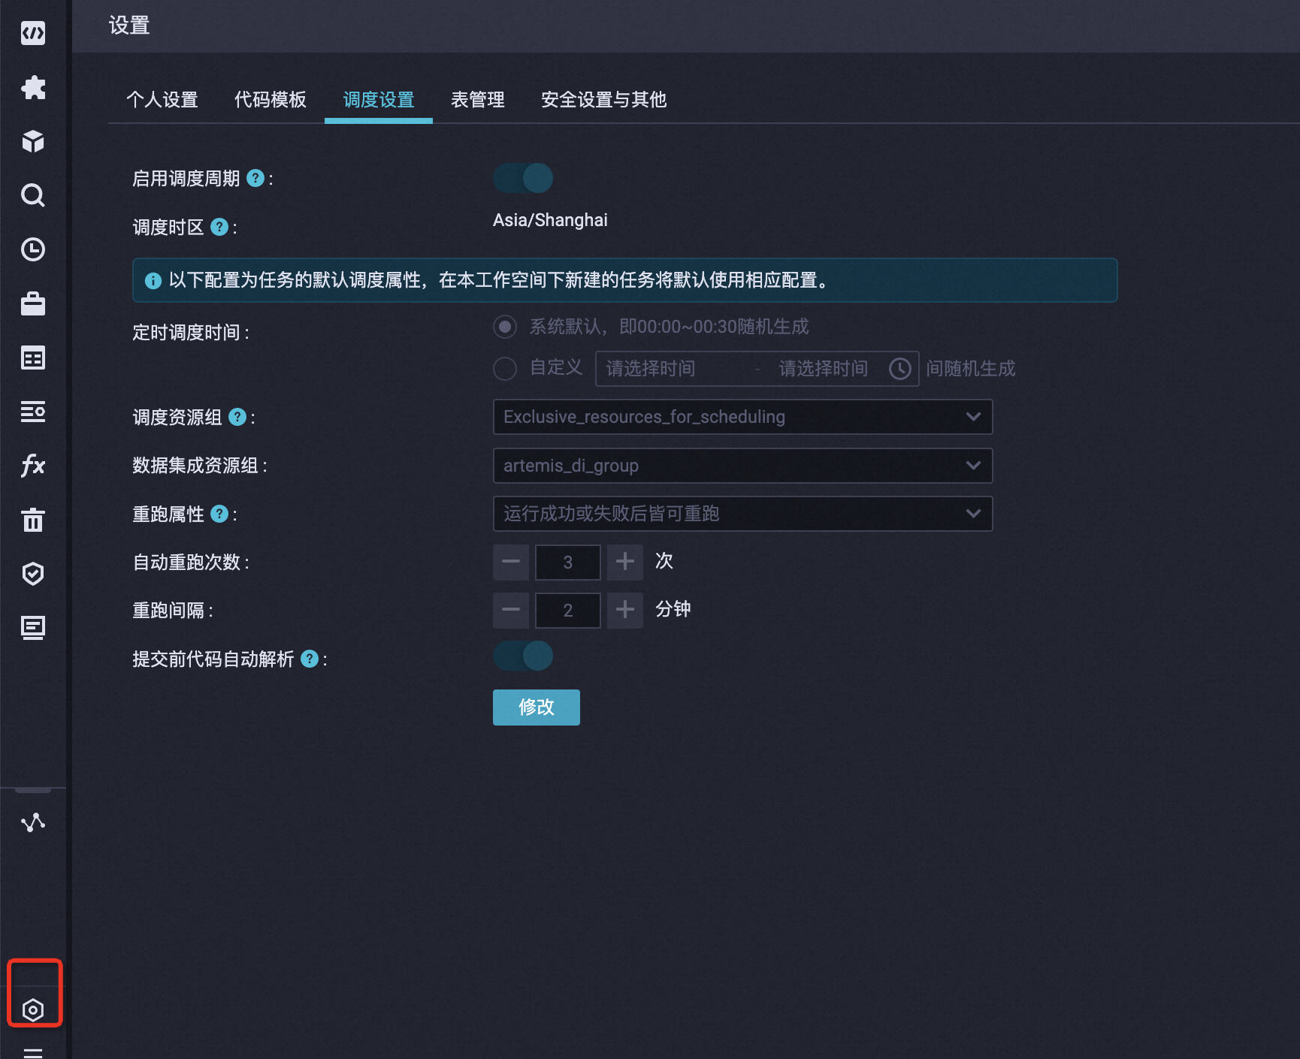This screenshot has height=1059, width=1300.
Task: Select the 调度设置 tab
Action: pyautogui.click(x=379, y=100)
